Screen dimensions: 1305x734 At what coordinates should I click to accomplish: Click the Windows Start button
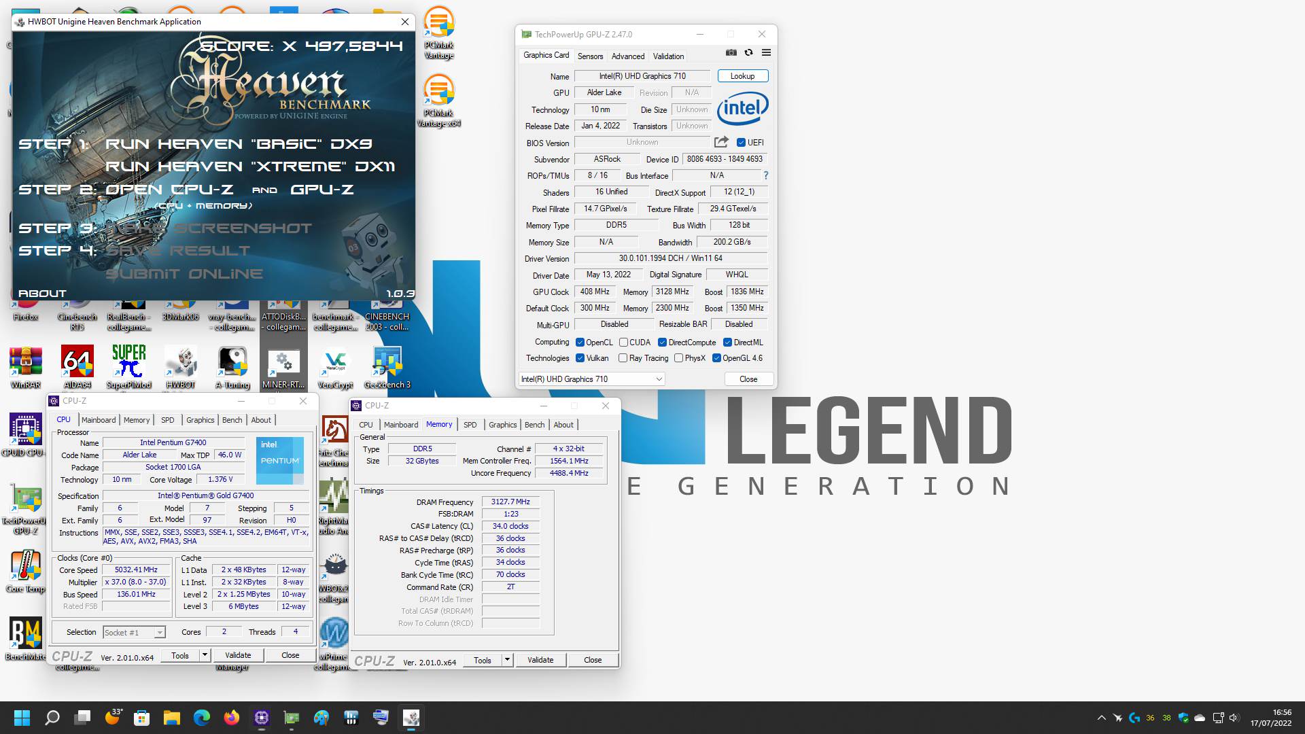point(22,718)
